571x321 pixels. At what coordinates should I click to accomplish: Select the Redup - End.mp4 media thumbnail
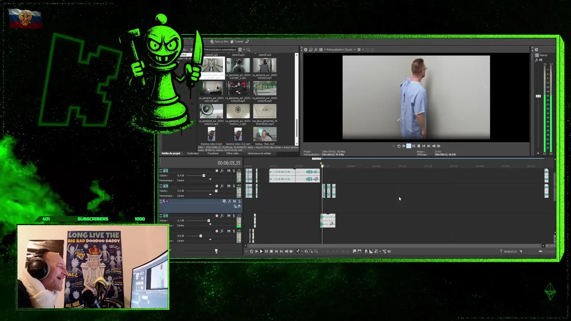coord(265,134)
